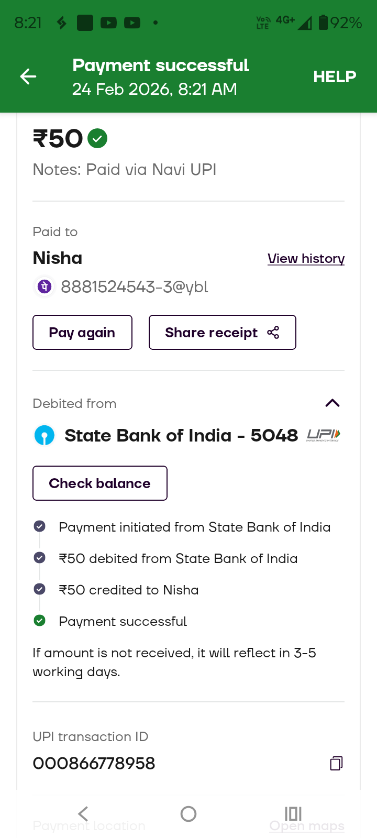The height and width of the screenshot is (838, 377).
Task: Copy the UPI transaction ID
Action: 336,764
